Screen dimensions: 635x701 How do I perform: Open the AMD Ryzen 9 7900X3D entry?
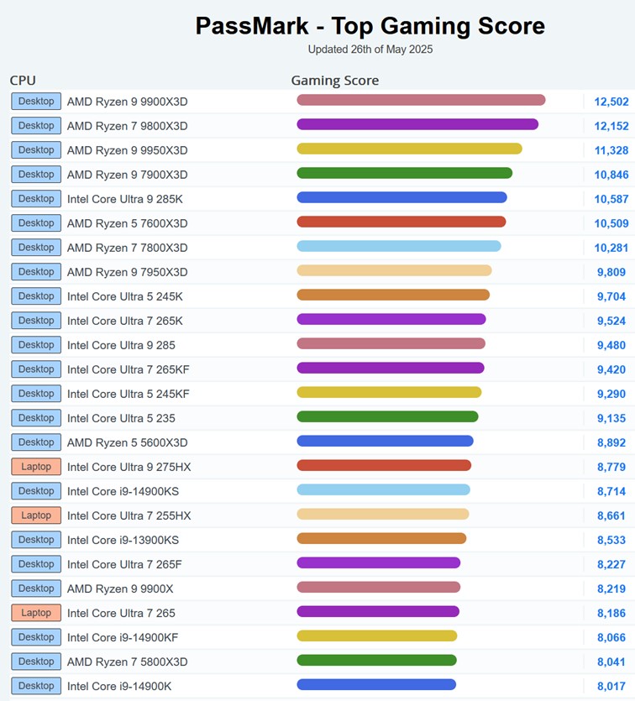tap(128, 175)
